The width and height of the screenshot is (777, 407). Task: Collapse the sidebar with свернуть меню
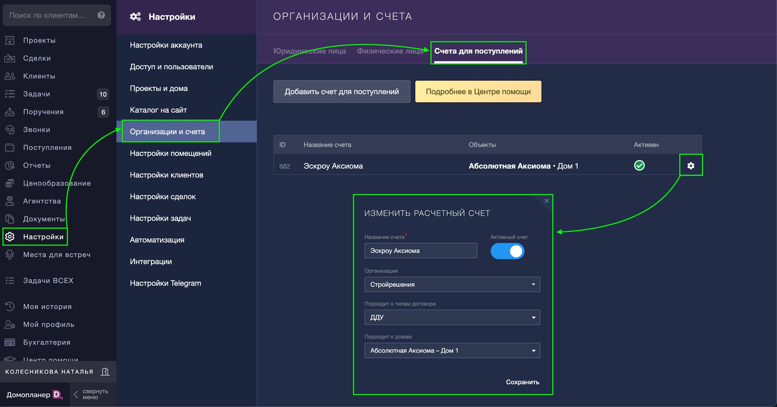(91, 394)
